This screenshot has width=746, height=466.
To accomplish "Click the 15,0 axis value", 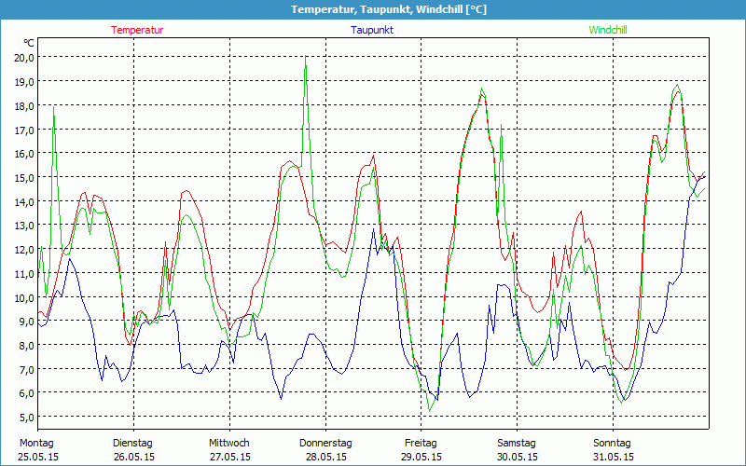I will coord(23,177).
